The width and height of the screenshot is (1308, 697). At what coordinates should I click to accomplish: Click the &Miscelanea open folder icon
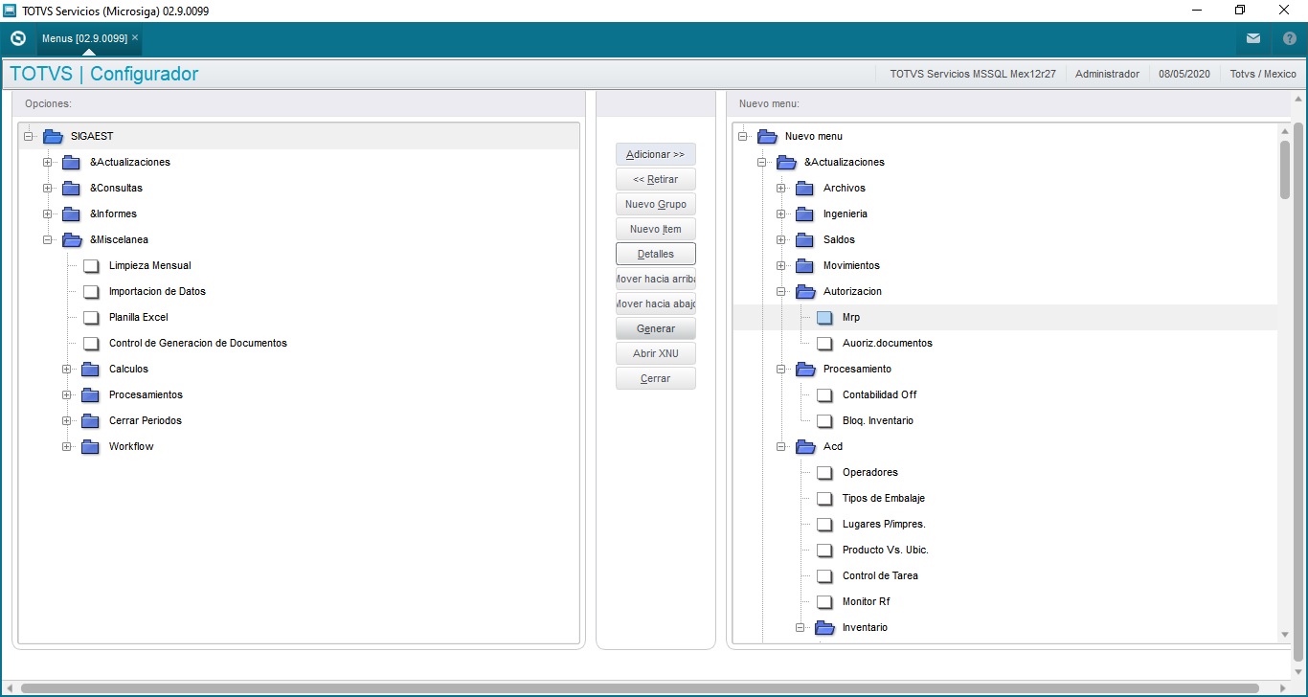[72, 239]
